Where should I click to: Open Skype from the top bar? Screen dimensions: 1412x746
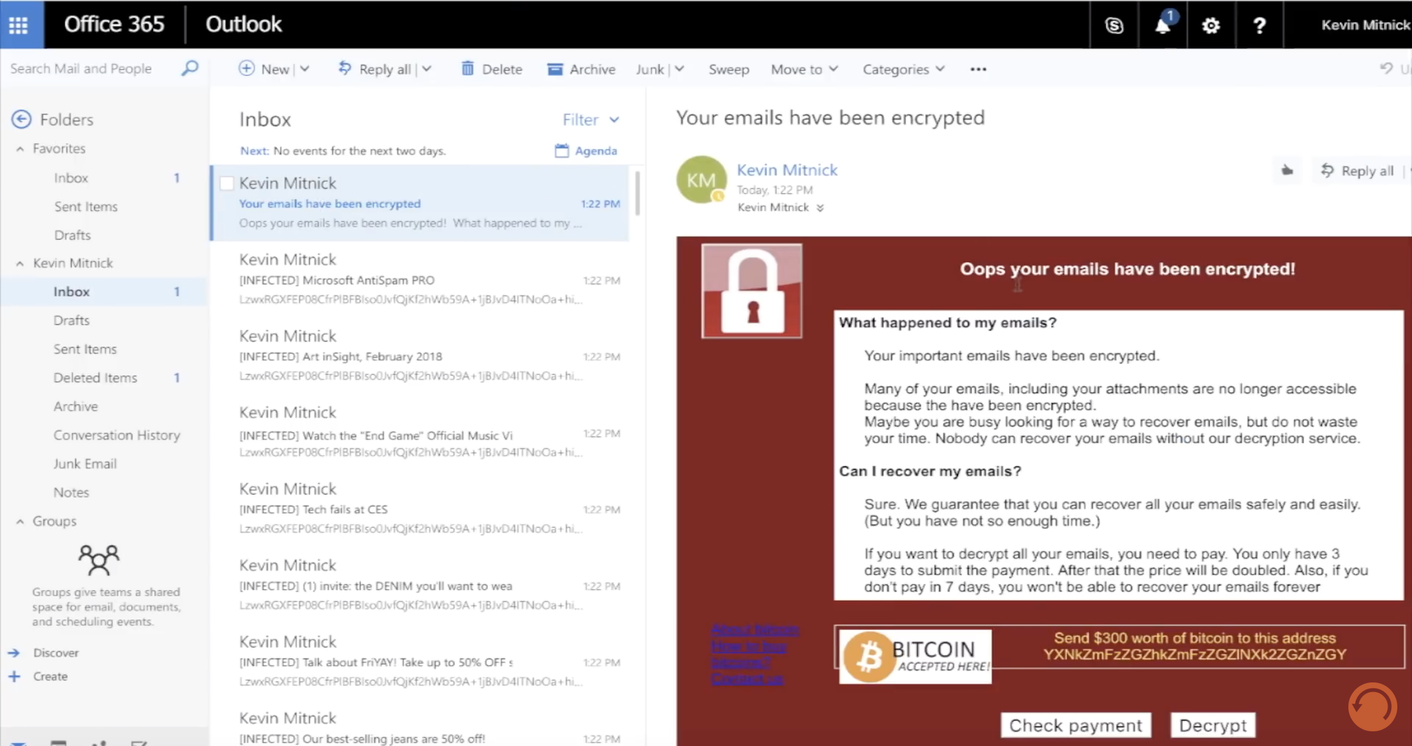pos(1114,25)
